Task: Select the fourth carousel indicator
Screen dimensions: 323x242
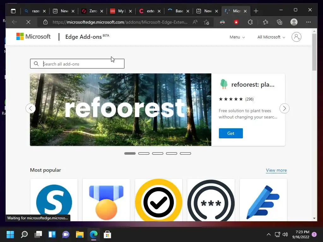Action: (172, 153)
